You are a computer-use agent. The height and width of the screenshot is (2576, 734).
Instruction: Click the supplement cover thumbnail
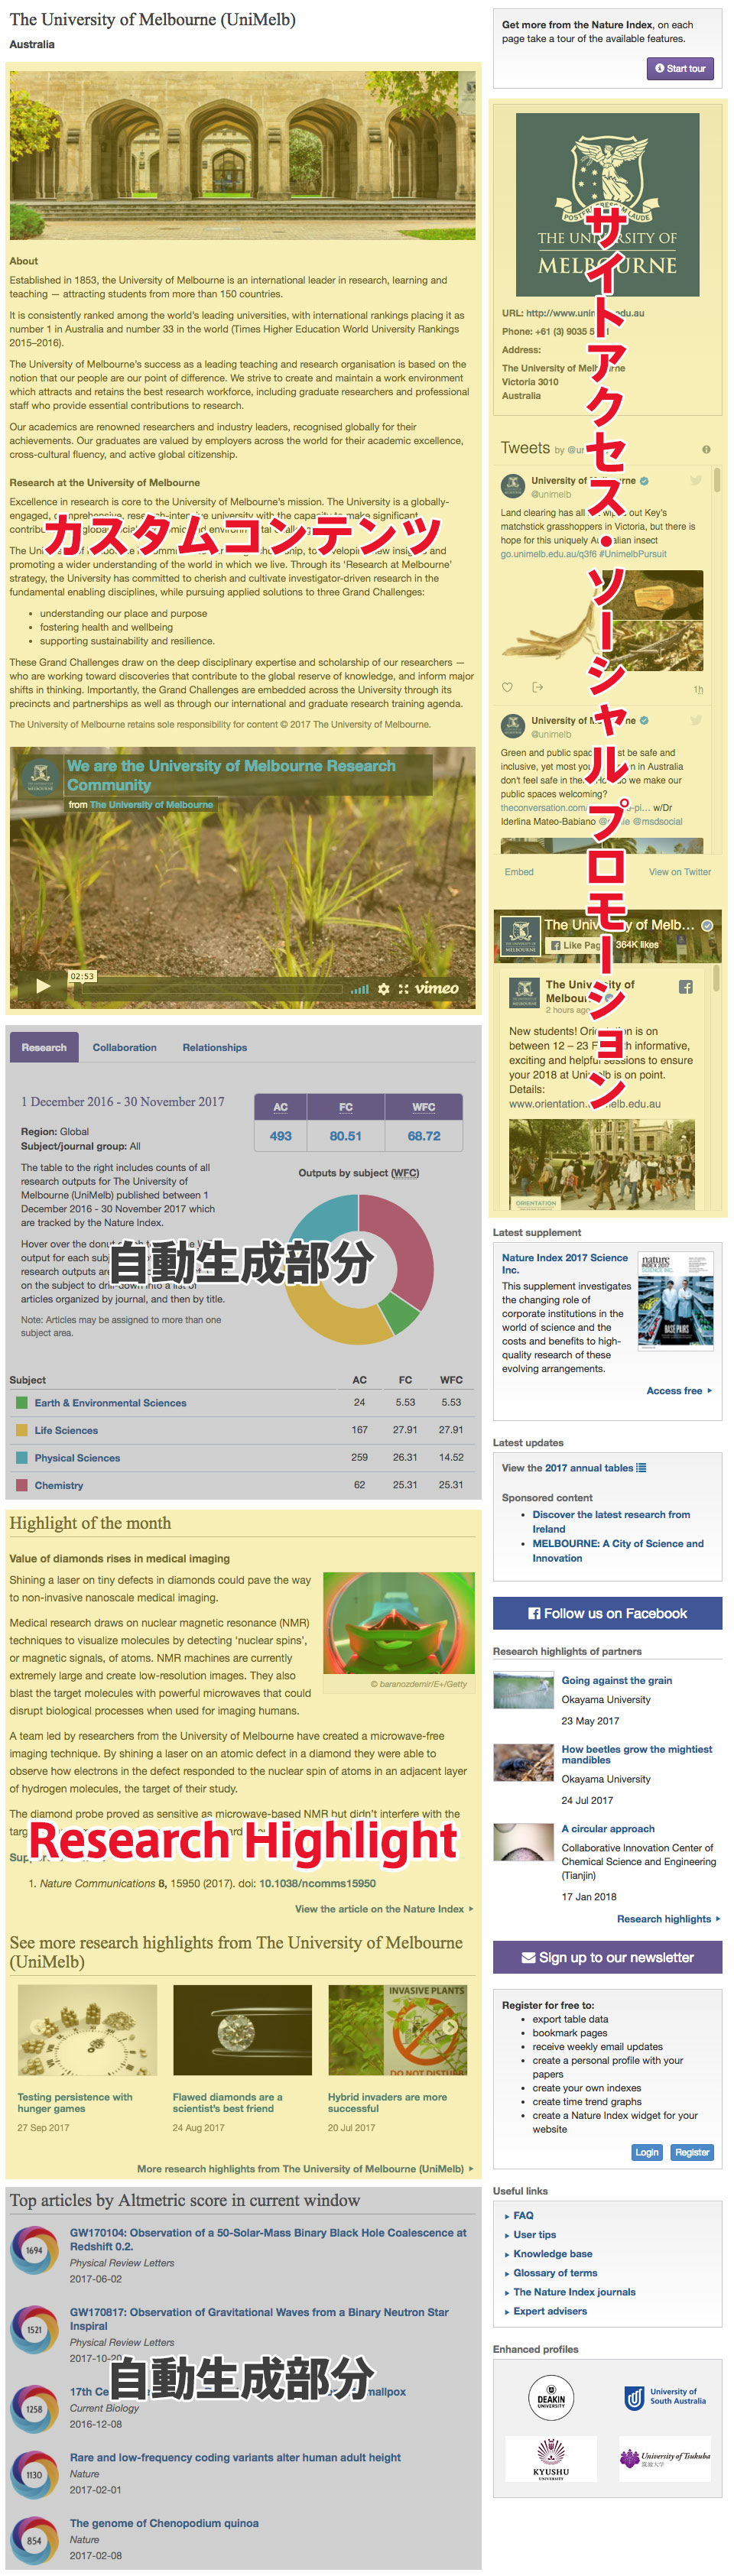[x=676, y=1302]
